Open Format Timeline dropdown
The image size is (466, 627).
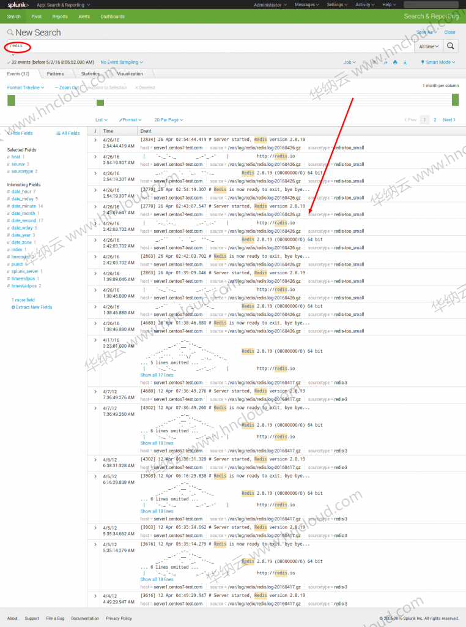pyautogui.click(x=26, y=88)
